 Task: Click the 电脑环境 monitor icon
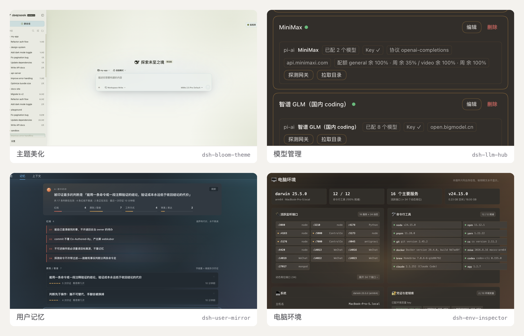pos(274,179)
